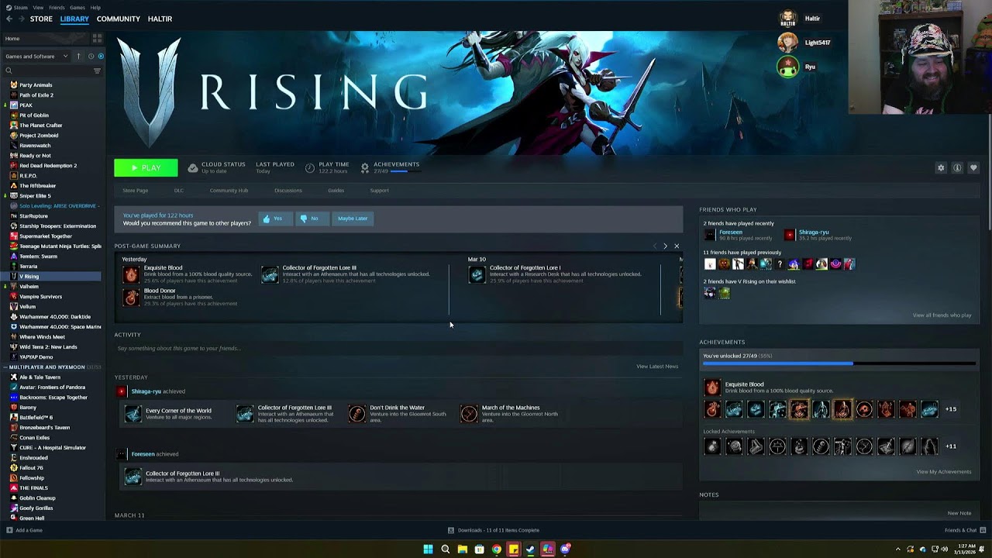Screen dimensions: 992x558
Task: Open the collections grid view icon
Action: point(97,38)
